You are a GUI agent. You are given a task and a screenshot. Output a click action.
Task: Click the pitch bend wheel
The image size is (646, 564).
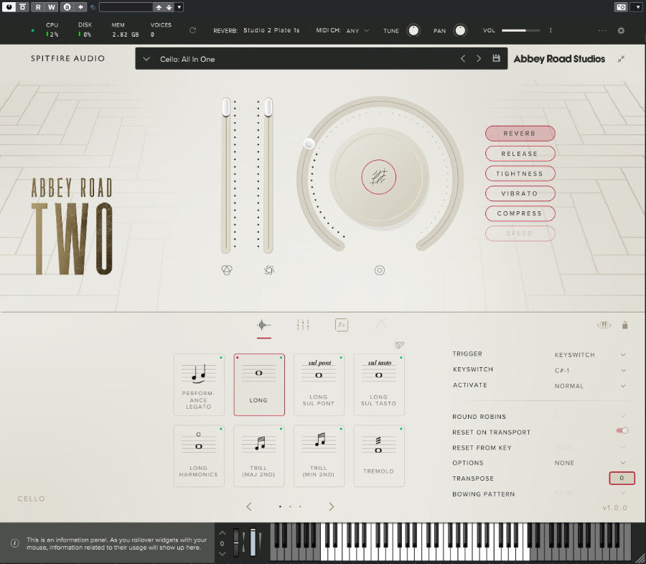[236, 542]
